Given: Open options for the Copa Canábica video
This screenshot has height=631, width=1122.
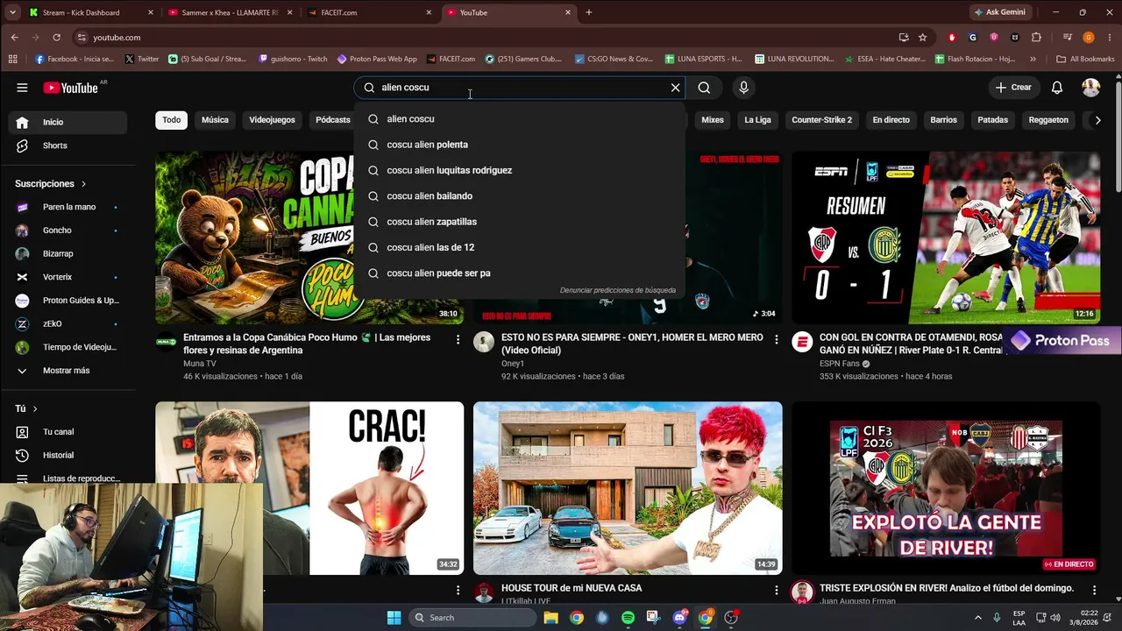Looking at the screenshot, I should click(x=458, y=339).
